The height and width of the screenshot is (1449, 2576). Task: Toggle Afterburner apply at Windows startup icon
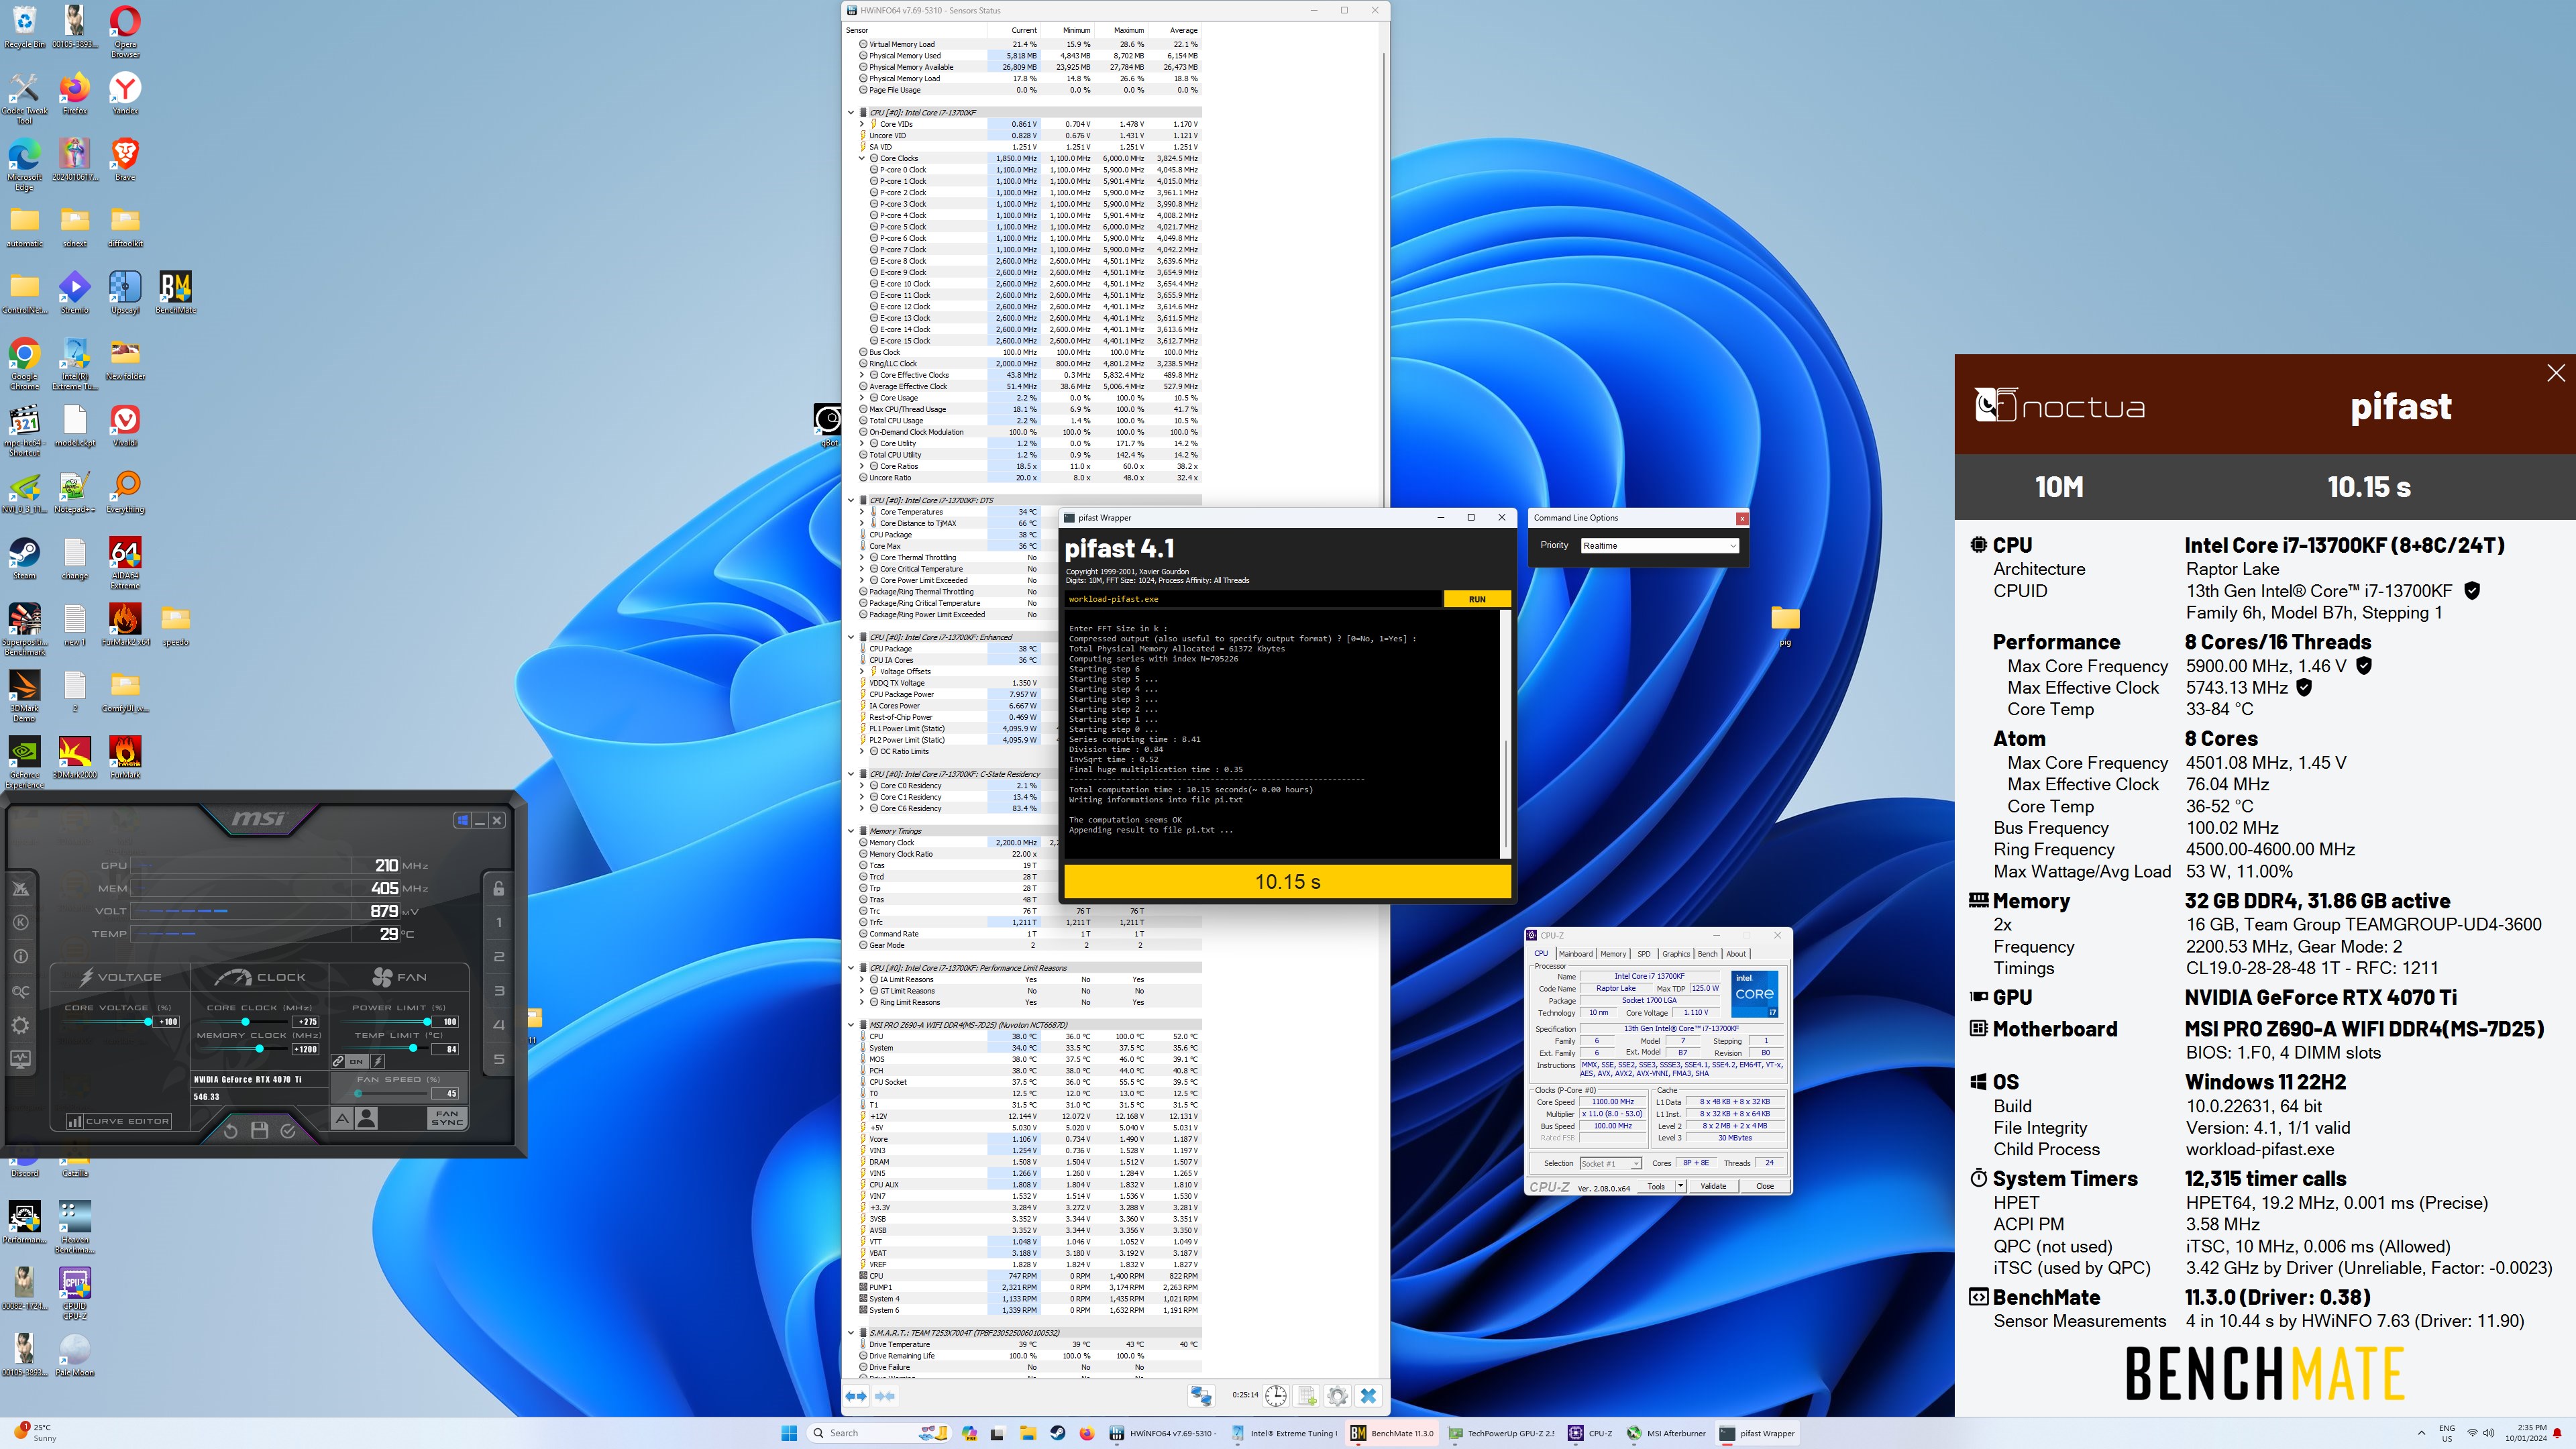462,820
